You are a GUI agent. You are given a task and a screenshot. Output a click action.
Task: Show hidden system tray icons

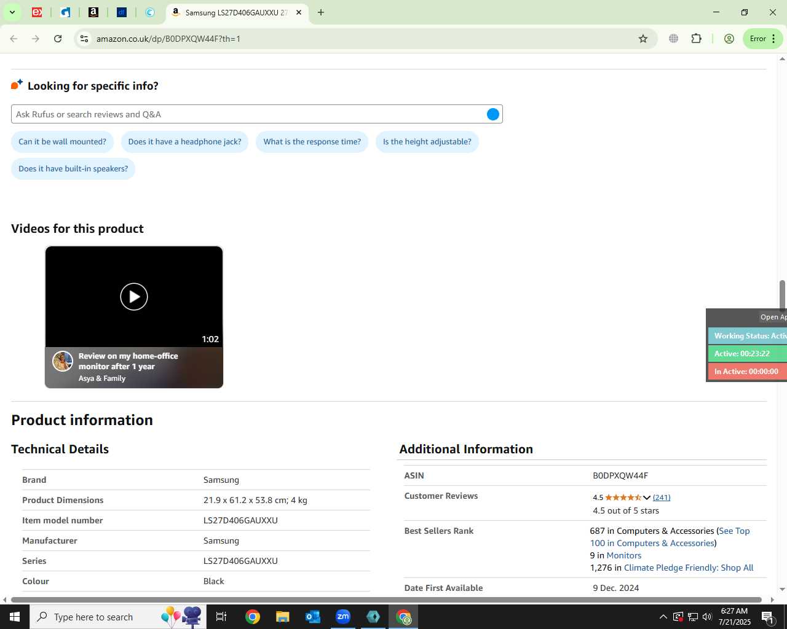click(663, 617)
